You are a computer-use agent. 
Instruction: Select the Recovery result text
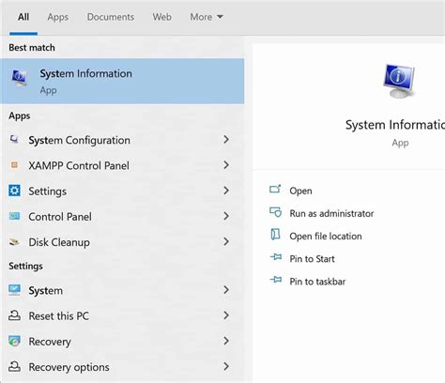50,342
